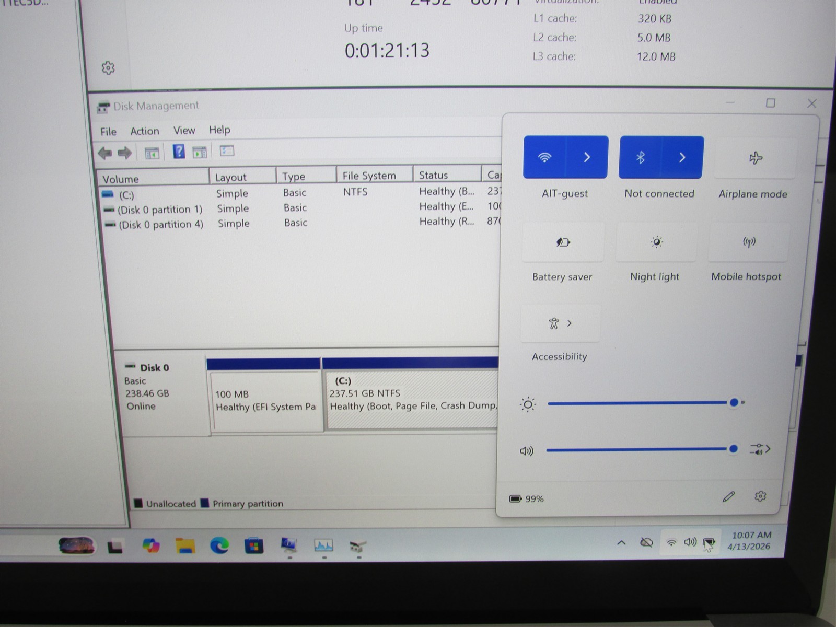Enable Night light

pyautogui.click(x=656, y=242)
